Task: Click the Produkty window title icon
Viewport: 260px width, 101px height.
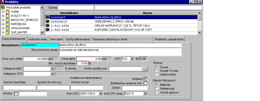Action: coord(3,2)
